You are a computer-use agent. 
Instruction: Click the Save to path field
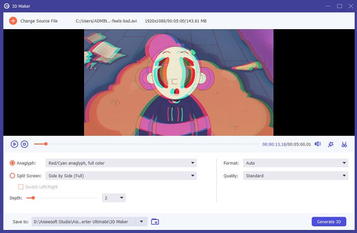click(x=84, y=222)
